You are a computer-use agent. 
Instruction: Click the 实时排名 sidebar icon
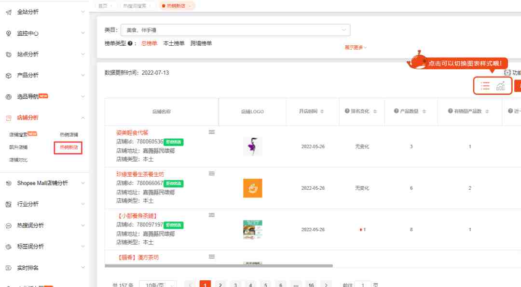coord(9,268)
